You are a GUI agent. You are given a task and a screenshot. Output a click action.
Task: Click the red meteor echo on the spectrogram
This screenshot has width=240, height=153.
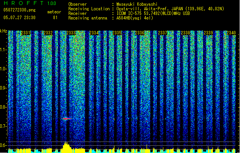tap(67, 119)
